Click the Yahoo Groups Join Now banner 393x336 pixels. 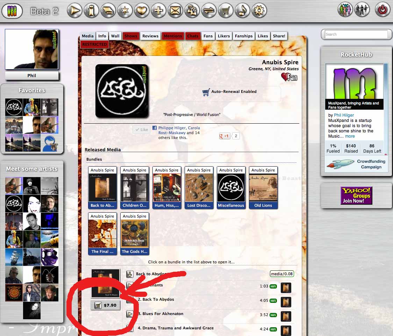tap(356, 196)
